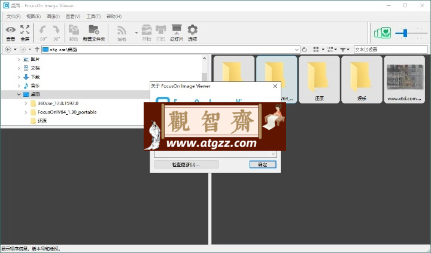Refresh the current folder view

(304, 50)
